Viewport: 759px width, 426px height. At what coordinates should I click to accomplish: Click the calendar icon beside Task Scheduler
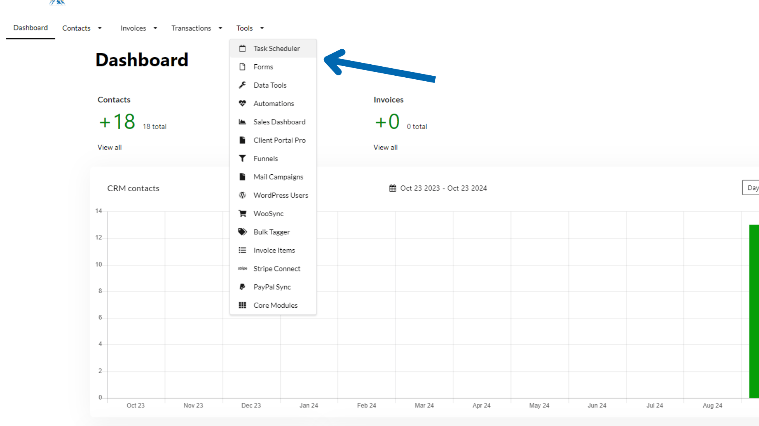(x=242, y=49)
